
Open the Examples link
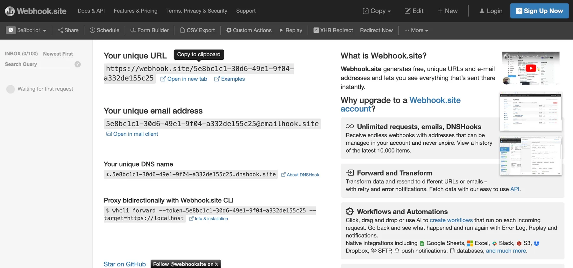tap(230, 79)
